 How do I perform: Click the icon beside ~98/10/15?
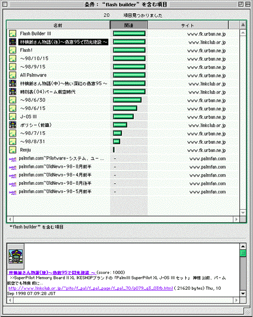pyautogui.click(x=13, y=58)
